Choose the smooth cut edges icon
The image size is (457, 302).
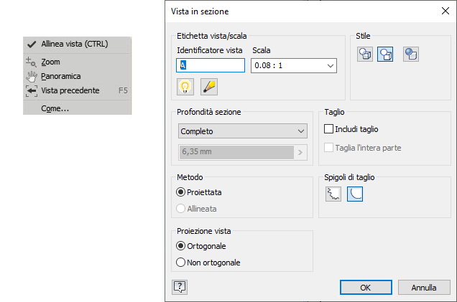click(x=355, y=194)
